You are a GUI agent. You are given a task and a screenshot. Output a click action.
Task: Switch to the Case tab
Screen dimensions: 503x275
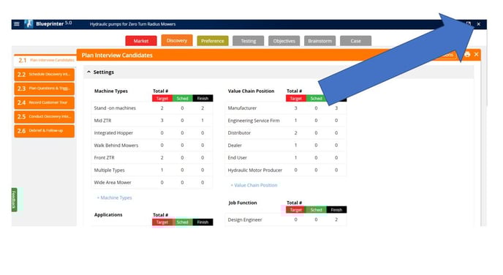[x=356, y=41]
